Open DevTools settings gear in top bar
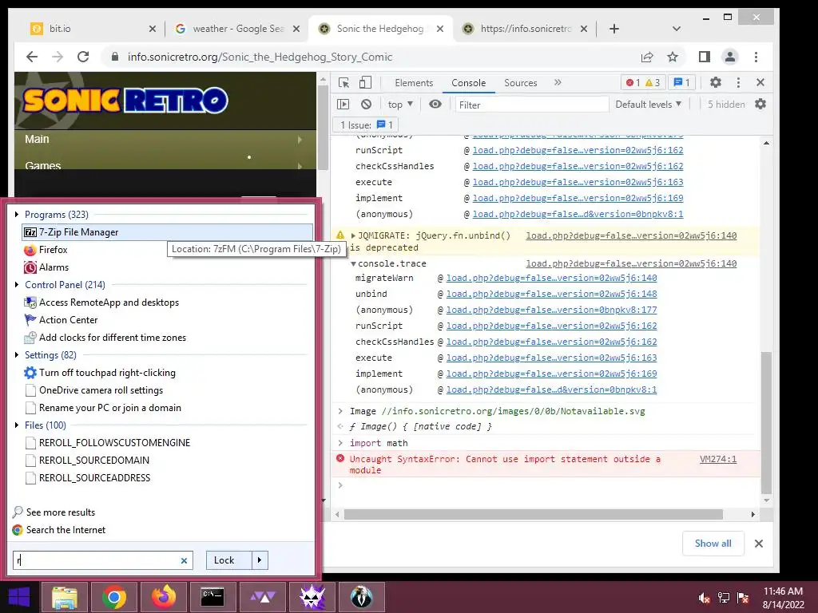This screenshot has width=818, height=613. 716,82
